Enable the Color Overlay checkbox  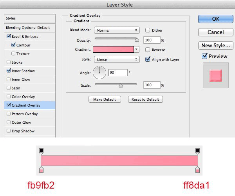click(9, 96)
